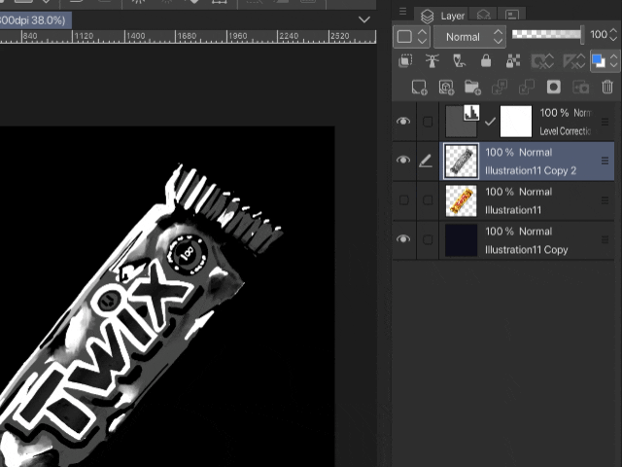Toggle the Illustration11 layer's second checkbox
The image size is (622, 467).
click(428, 199)
